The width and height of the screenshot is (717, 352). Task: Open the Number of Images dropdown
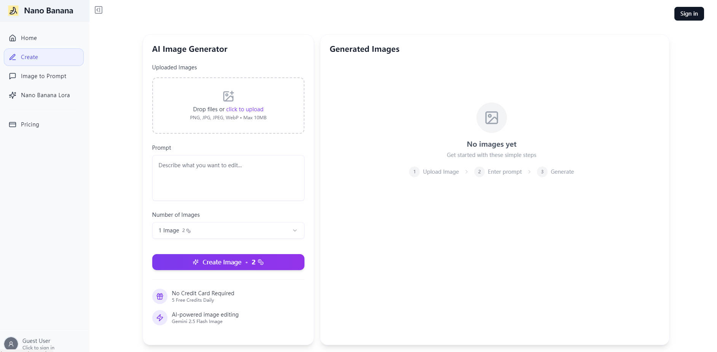pos(228,230)
